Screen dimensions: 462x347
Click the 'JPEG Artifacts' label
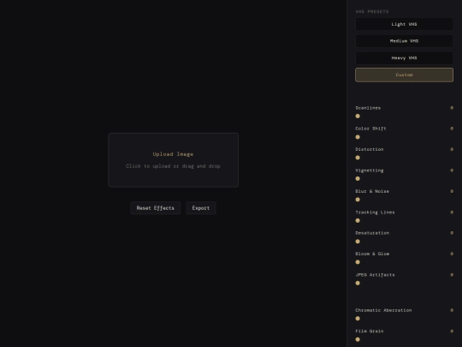tap(375, 275)
